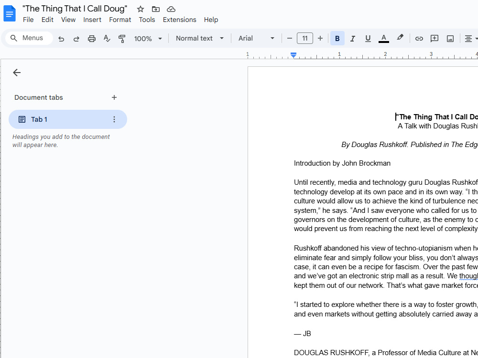Open the Edit menu
This screenshot has width=478, height=358.
click(47, 20)
